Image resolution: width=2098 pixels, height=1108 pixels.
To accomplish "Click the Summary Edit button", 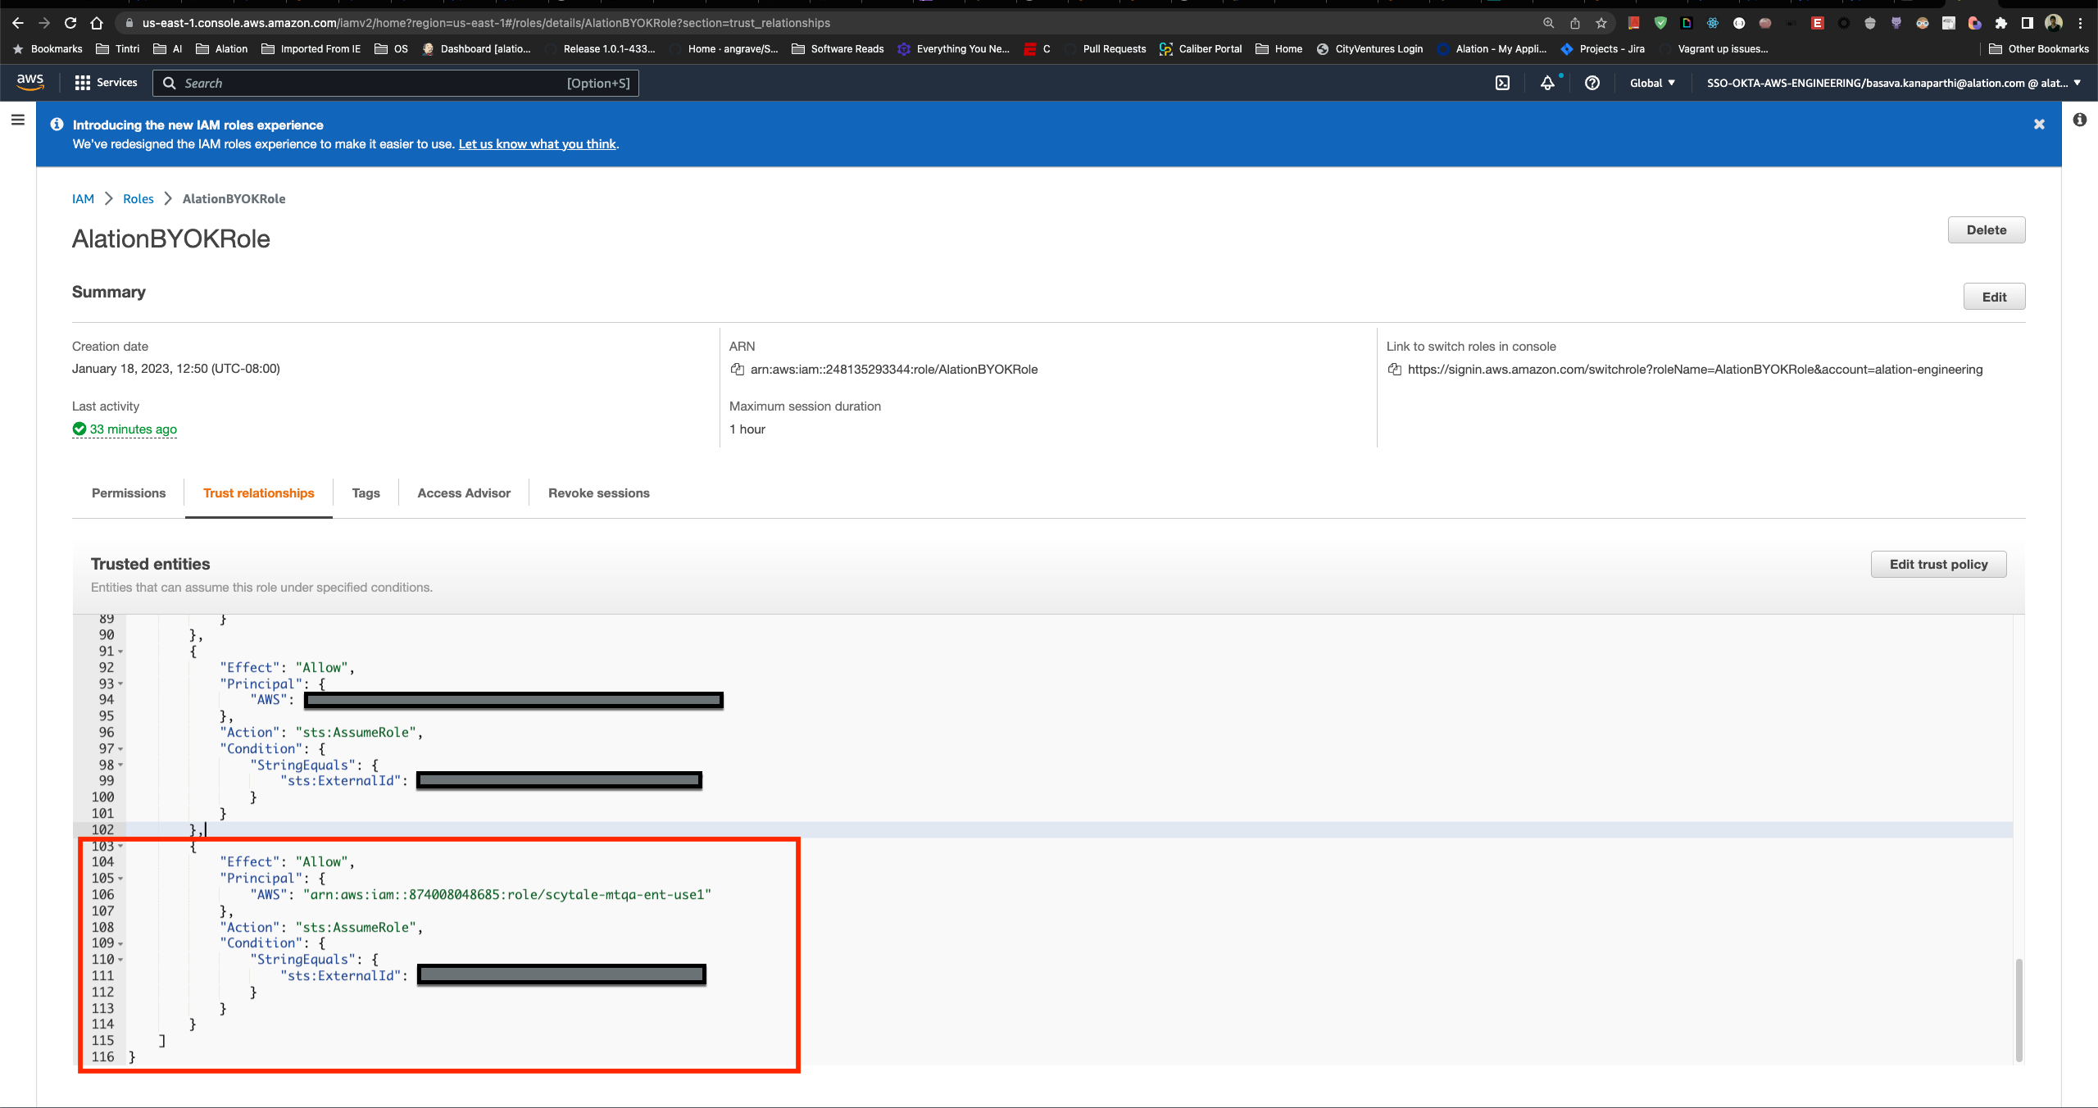I will tap(1994, 297).
